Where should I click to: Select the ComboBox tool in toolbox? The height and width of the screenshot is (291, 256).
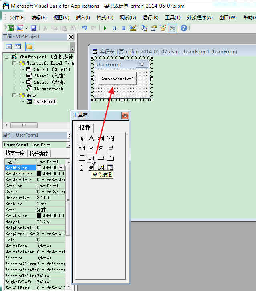coord(111,139)
